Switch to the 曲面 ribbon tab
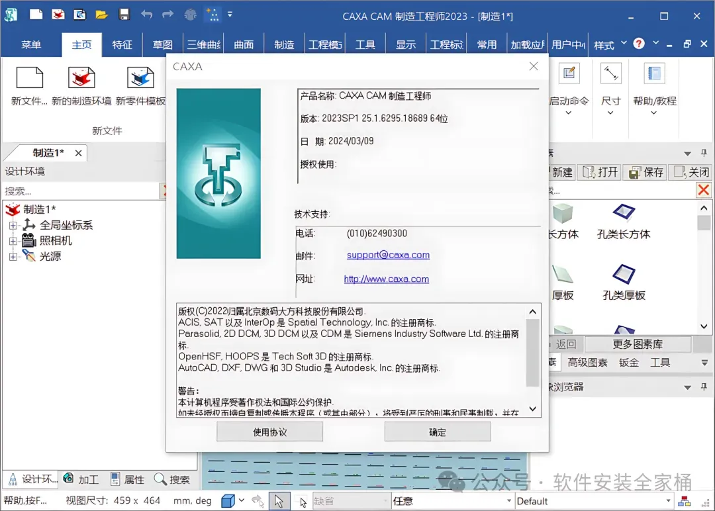Screen dimensions: 715x511 pyautogui.click(x=244, y=44)
